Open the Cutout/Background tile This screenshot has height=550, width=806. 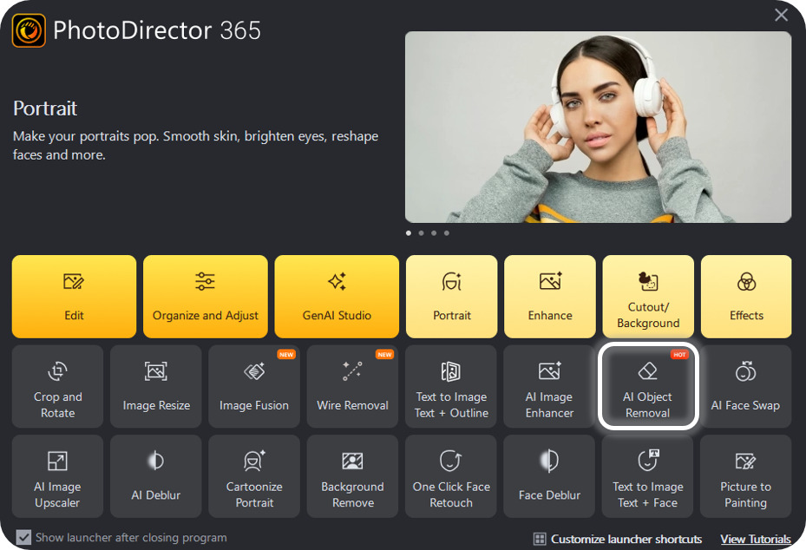(648, 297)
